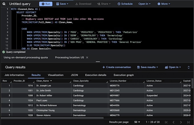Expand the top Open in menu
Viewport: 194px width, 125px height.
pyautogui.click(x=144, y=4)
